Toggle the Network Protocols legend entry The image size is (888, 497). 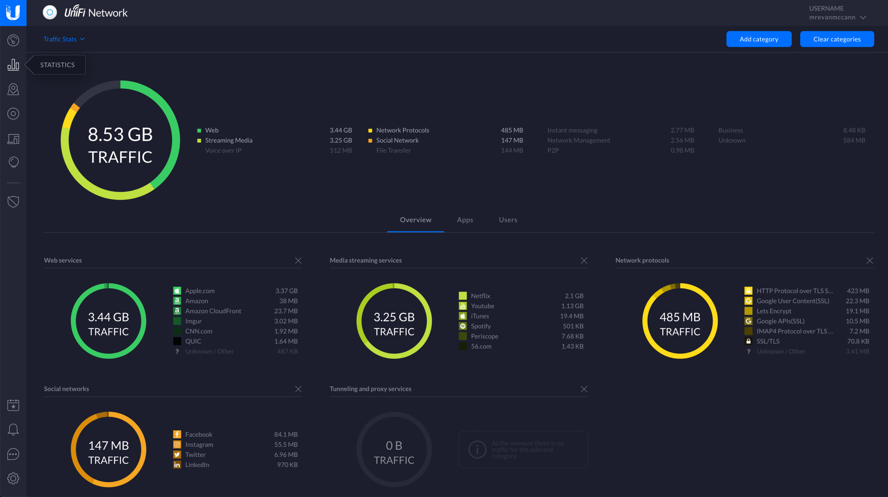(x=445, y=130)
